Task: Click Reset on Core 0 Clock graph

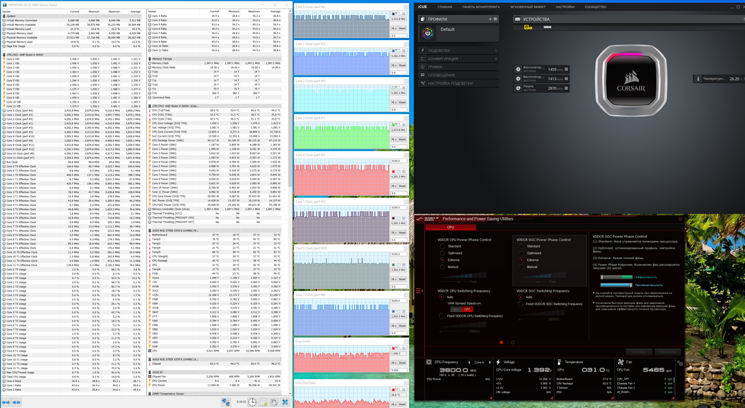Action: (402, 29)
